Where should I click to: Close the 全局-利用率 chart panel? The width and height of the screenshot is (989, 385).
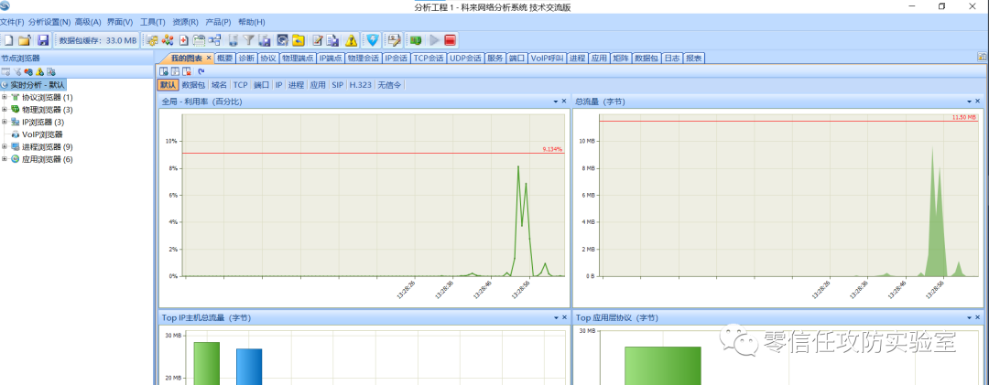(564, 102)
